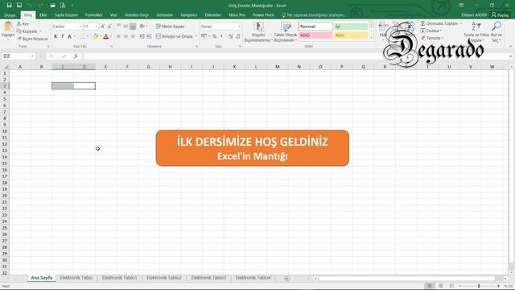Image resolution: width=515 pixels, height=290 pixels.
Task: Apply the Kötü (red) cell style
Action: point(315,35)
